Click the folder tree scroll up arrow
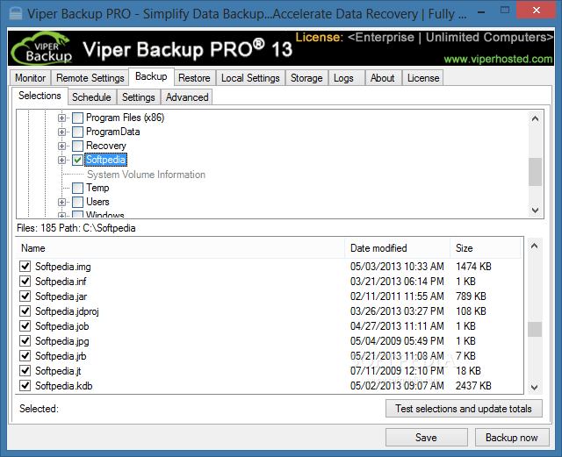The height and width of the screenshot is (457, 562). pyautogui.click(x=535, y=118)
